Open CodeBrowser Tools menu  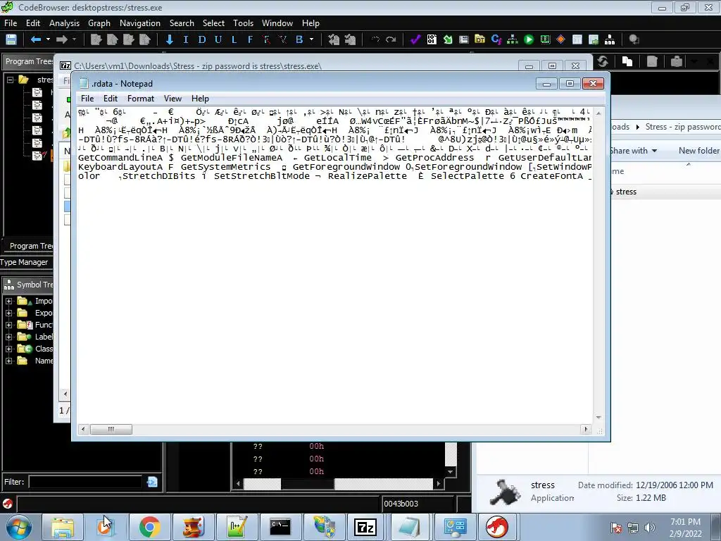(x=243, y=23)
